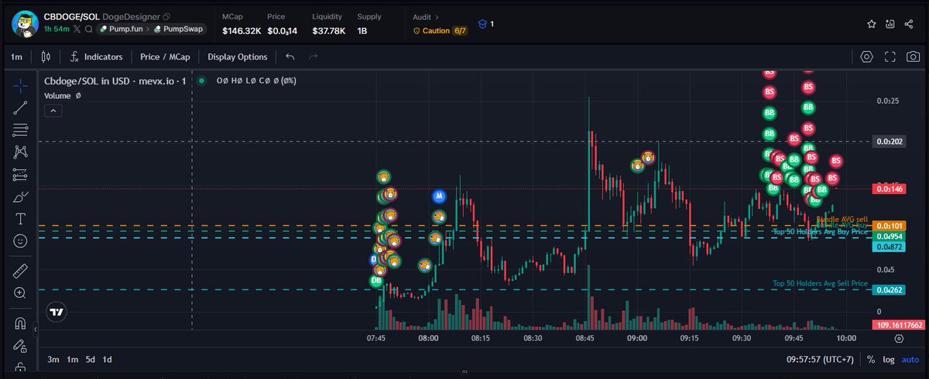The height and width of the screenshot is (379, 929).
Task: Open candlestick chart style selector
Action: click(46, 56)
